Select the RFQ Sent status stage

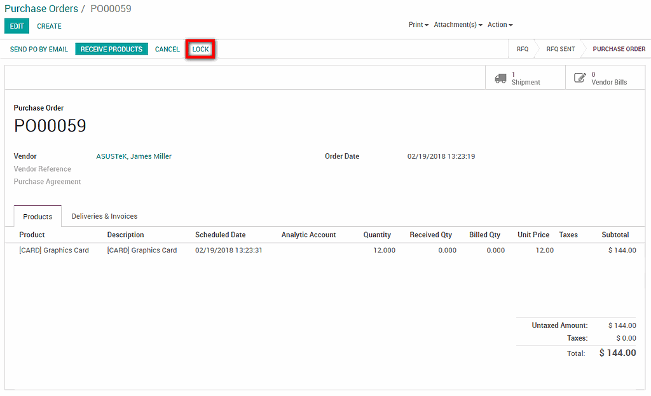coord(560,49)
